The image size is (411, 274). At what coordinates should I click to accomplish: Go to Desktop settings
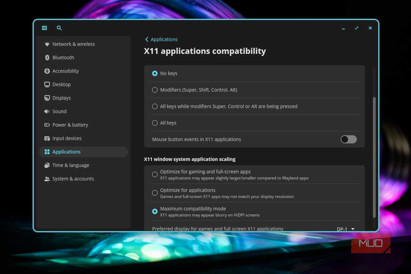83,84
